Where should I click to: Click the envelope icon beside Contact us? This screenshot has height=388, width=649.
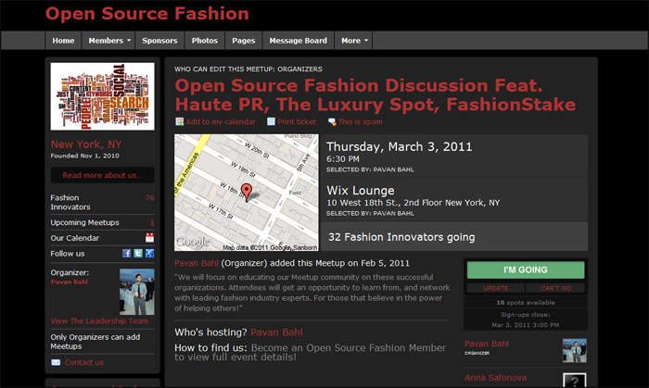56,362
